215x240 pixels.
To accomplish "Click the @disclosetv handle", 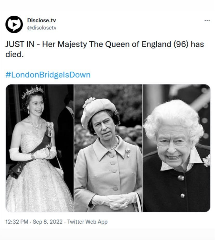I will click(42, 28).
